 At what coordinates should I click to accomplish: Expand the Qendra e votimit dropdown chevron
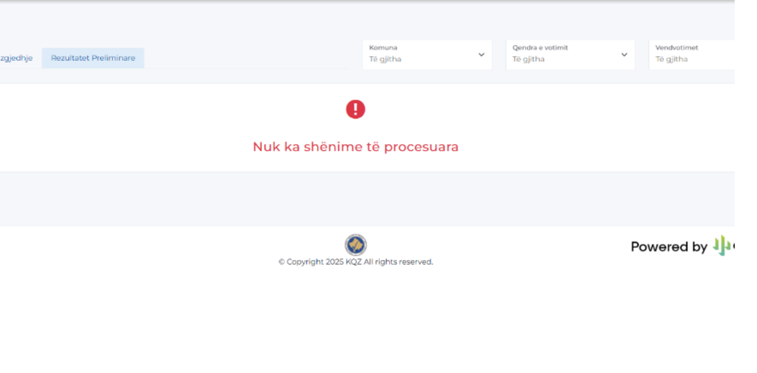pos(624,55)
